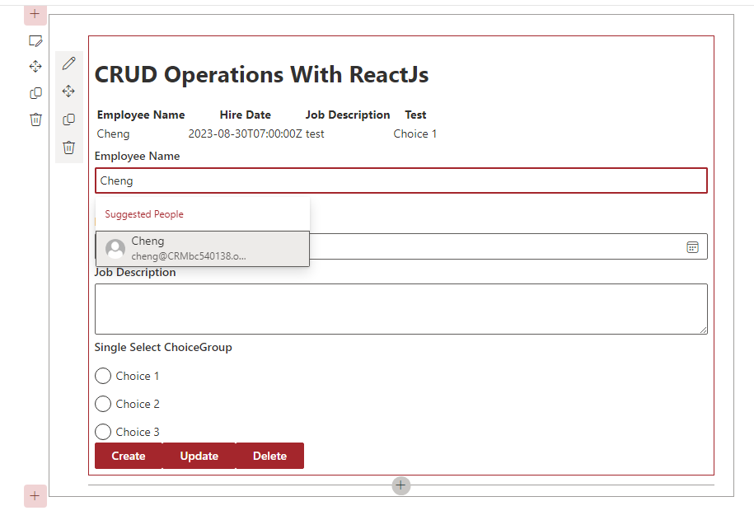Click the Job Description text area

(x=401, y=309)
